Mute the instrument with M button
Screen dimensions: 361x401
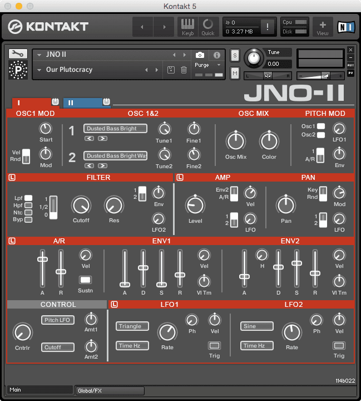235,74
